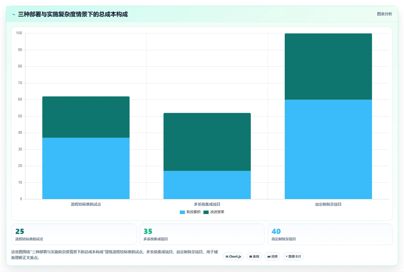Image resolution: width=404 pixels, height=272 pixels.
Task: Click the y-axis value 100
Action: [x=19, y=33]
